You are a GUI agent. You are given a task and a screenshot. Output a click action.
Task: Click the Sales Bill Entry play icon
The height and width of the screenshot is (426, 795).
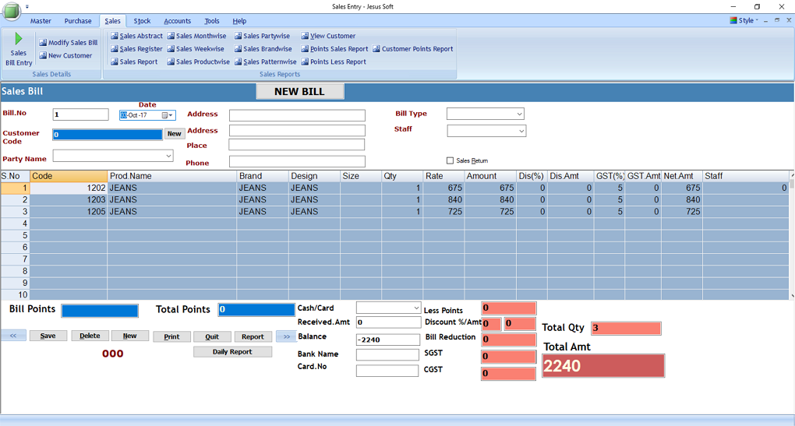(19, 40)
